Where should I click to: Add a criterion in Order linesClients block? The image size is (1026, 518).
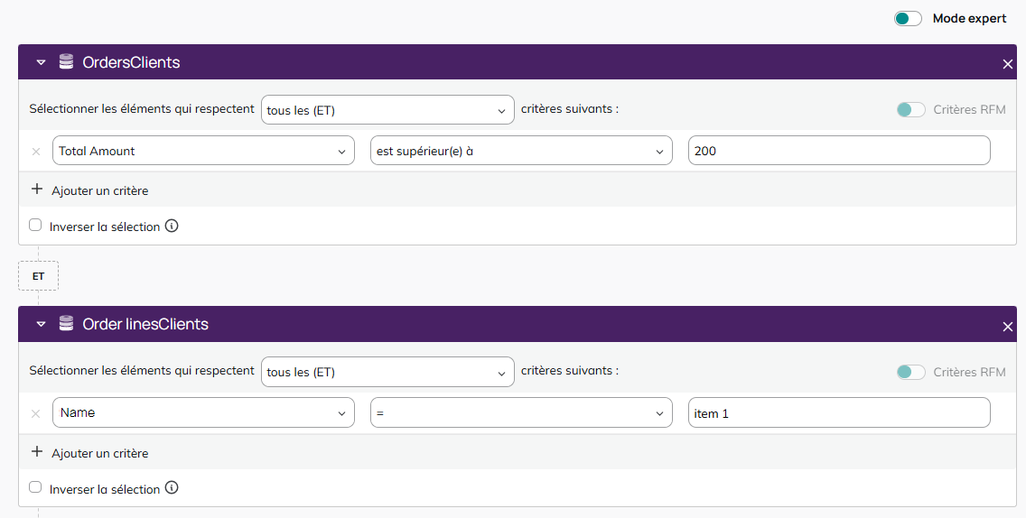coord(89,453)
